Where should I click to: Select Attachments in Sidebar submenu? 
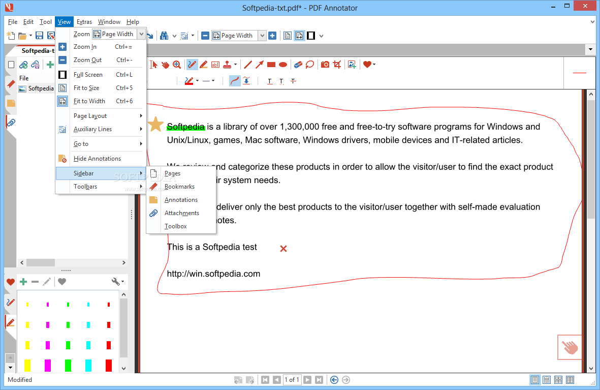pyautogui.click(x=181, y=213)
